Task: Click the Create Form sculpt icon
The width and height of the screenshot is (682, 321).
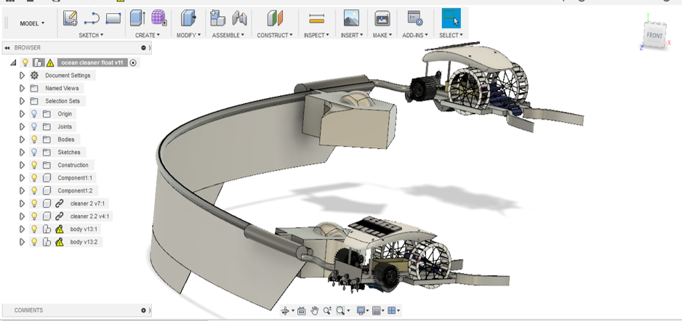Action: 159,18
